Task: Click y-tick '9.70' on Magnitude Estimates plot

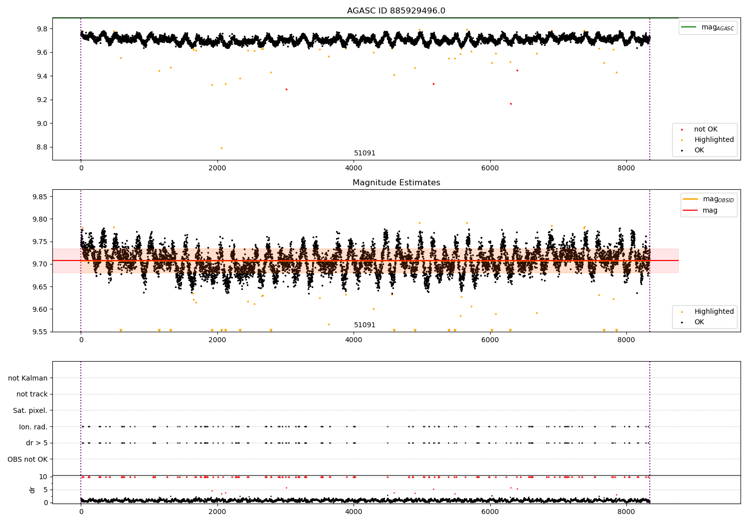Action: tap(40, 264)
